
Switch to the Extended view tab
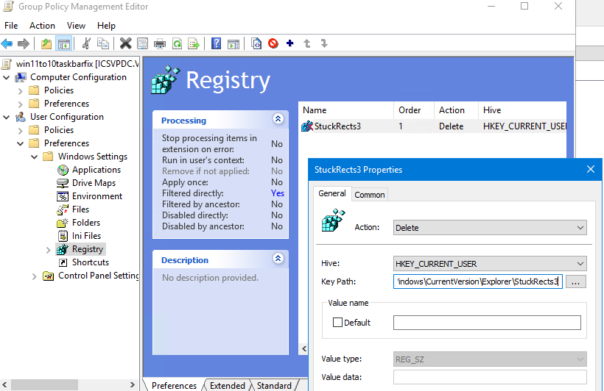tap(228, 385)
